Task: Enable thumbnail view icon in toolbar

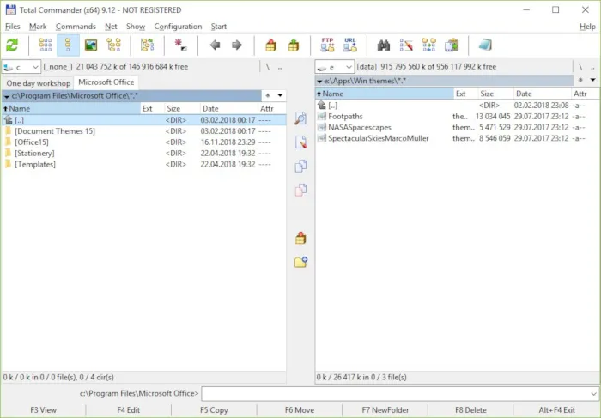Action: [91, 45]
